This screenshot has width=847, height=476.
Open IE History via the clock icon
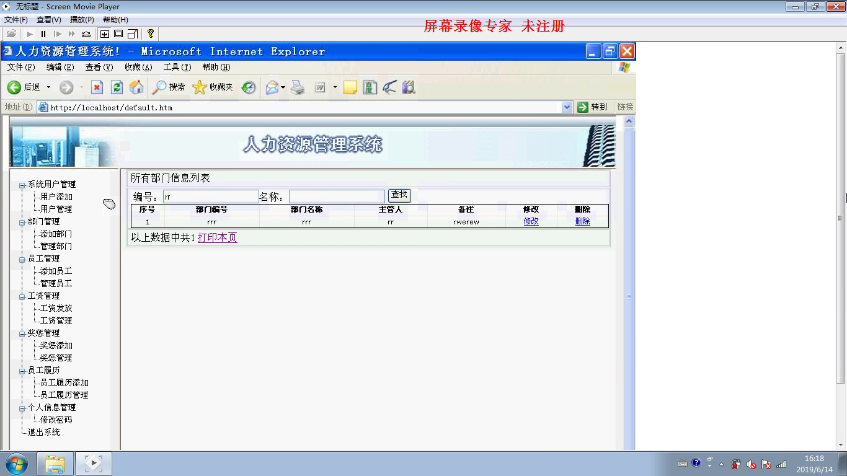tap(249, 87)
